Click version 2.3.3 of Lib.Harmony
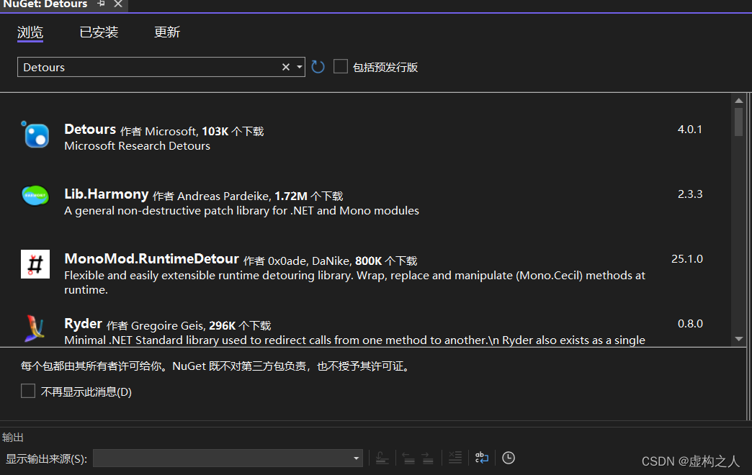The height and width of the screenshot is (475, 752). 689,194
